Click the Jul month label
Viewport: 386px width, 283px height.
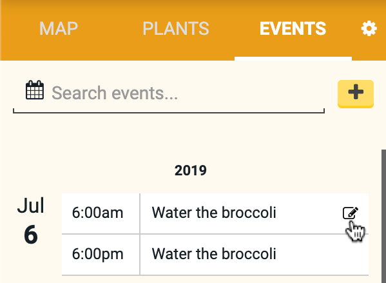click(31, 205)
